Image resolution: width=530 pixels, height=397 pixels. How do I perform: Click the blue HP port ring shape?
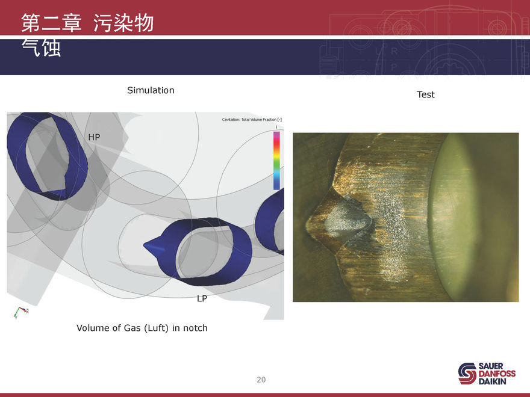48,156
